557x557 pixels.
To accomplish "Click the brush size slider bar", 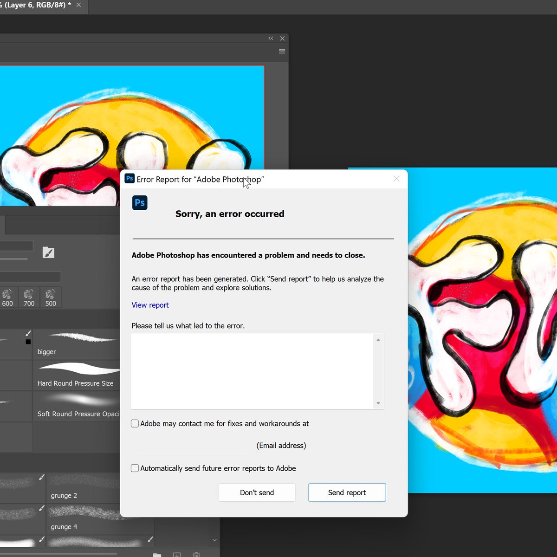I will click(x=14, y=259).
